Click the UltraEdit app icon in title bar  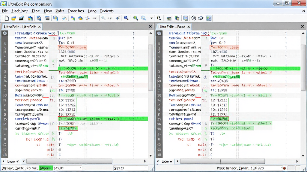(4, 4)
